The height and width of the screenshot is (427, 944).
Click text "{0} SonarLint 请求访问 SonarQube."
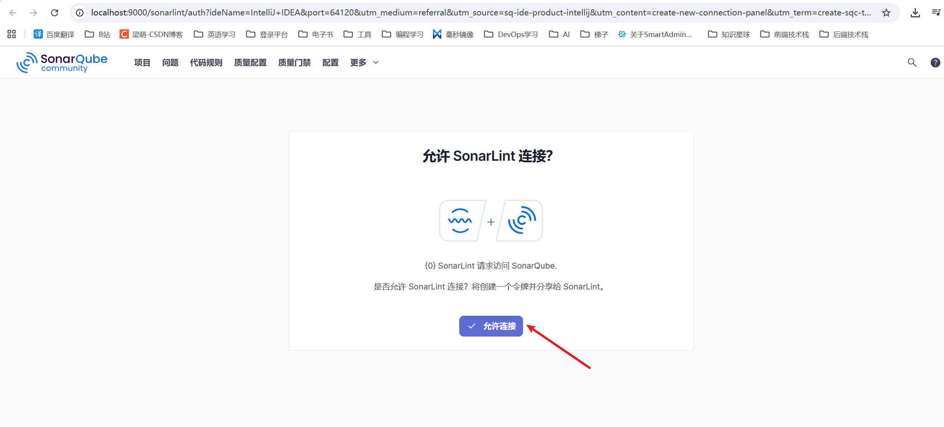pos(491,266)
